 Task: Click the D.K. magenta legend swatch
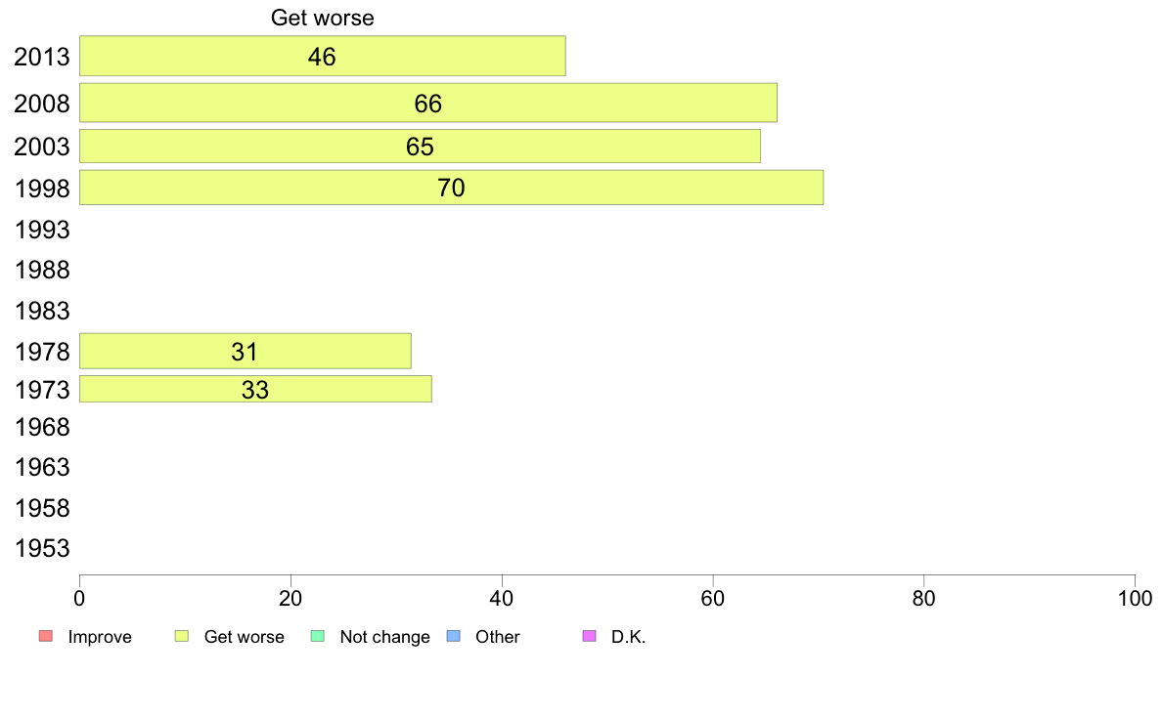[x=589, y=636]
